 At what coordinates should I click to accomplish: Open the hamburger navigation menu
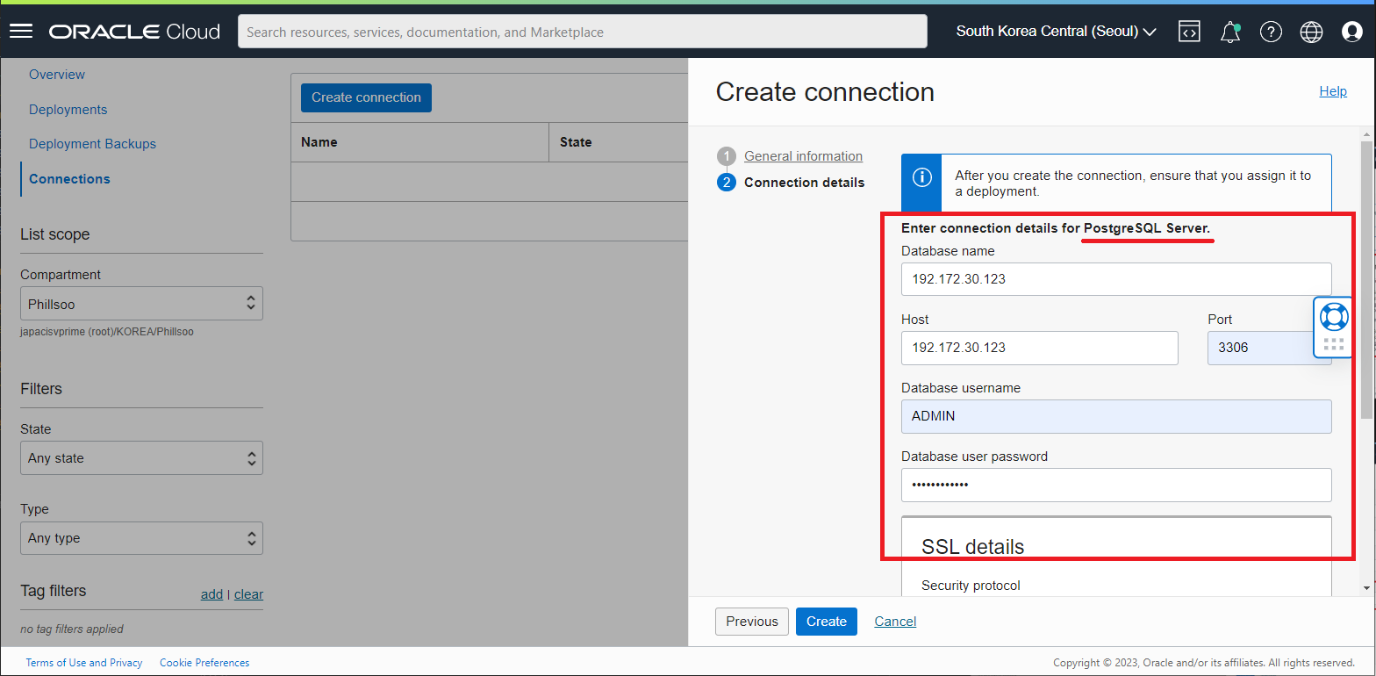coord(20,32)
